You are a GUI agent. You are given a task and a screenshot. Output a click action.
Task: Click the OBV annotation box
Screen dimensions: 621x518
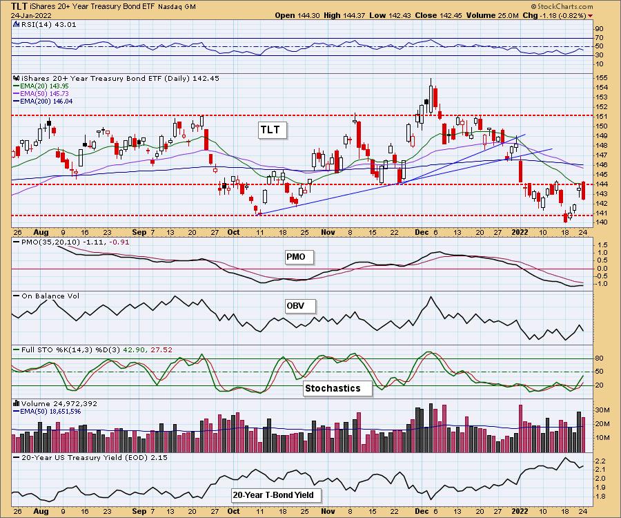point(300,306)
